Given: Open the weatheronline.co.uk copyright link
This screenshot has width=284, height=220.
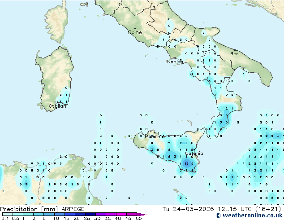Looking at the screenshot, I should coord(249,216).
